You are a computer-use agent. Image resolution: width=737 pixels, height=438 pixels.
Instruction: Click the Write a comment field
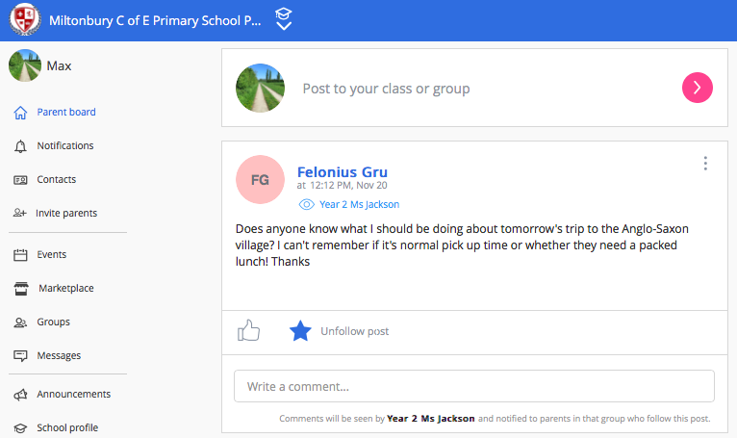(474, 386)
